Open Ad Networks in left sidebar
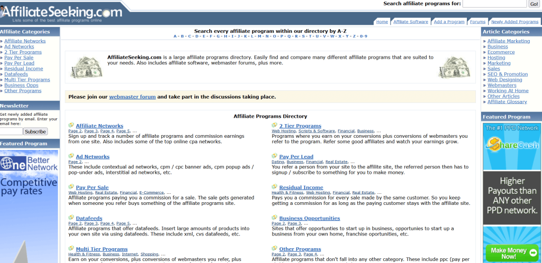This screenshot has width=542, height=263. tap(19, 46)
